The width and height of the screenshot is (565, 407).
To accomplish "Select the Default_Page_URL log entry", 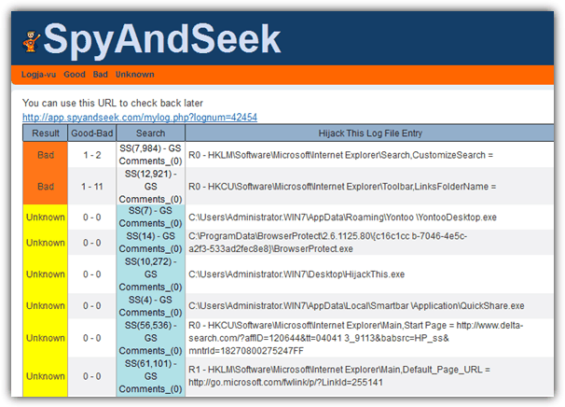I will pyautogui.click(x=339, y=376).
